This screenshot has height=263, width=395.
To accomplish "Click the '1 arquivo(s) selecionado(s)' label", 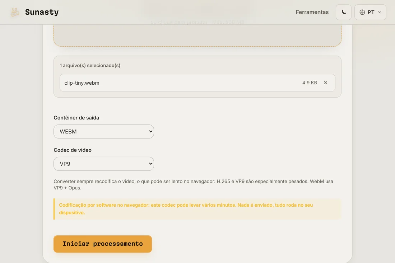I will pos(90,65).
